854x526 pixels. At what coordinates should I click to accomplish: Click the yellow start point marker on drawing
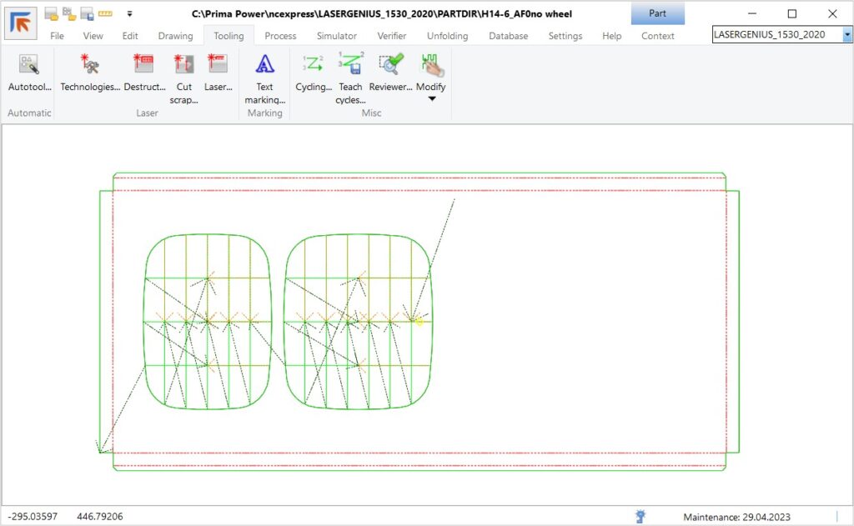pos(419,321)
